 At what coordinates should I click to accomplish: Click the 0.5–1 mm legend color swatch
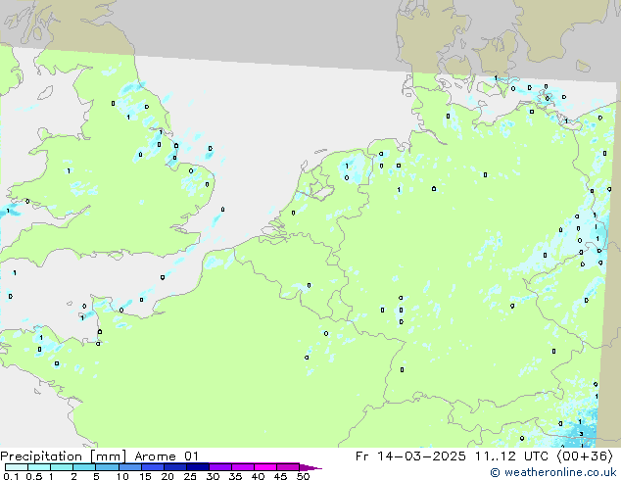[39, 467]
